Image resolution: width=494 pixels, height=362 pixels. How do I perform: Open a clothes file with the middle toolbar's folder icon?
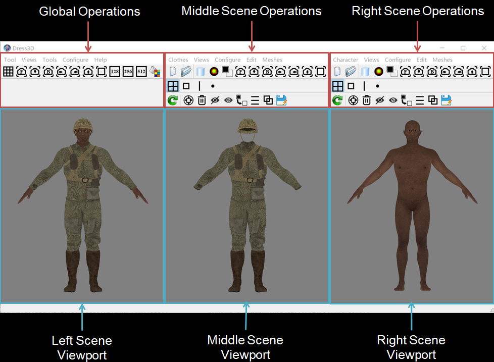[186, 72]
